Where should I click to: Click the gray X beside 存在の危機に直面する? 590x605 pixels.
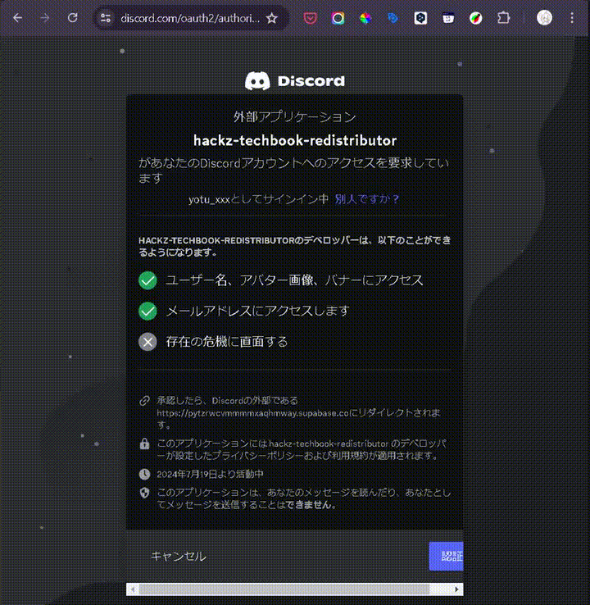pos(147,342)
